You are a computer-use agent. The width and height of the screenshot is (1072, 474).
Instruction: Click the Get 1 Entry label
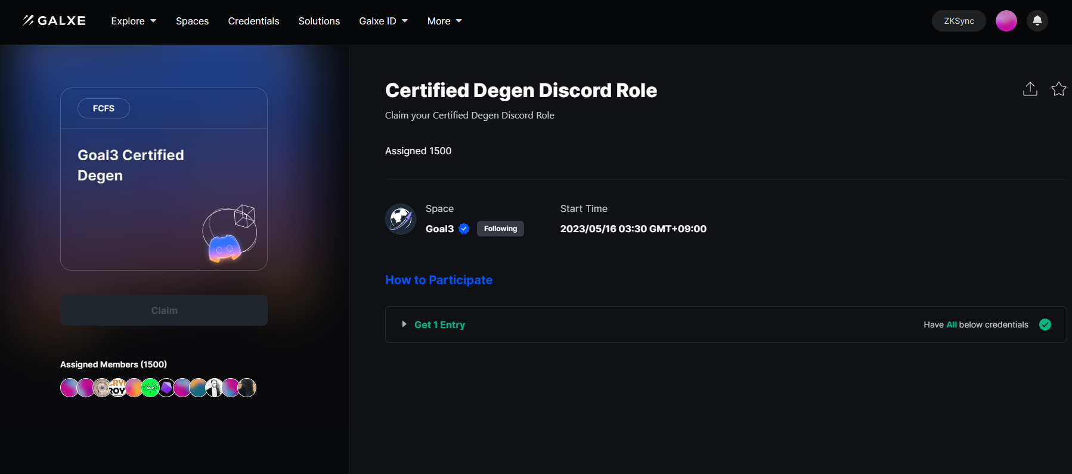click(x=440, y=325)
